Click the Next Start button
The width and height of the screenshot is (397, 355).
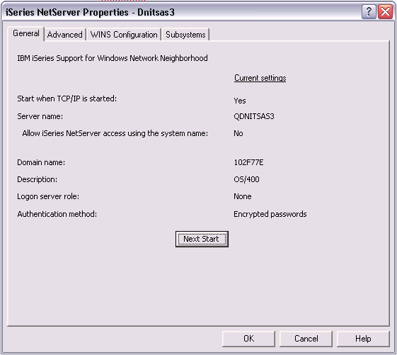coord(202,239)
